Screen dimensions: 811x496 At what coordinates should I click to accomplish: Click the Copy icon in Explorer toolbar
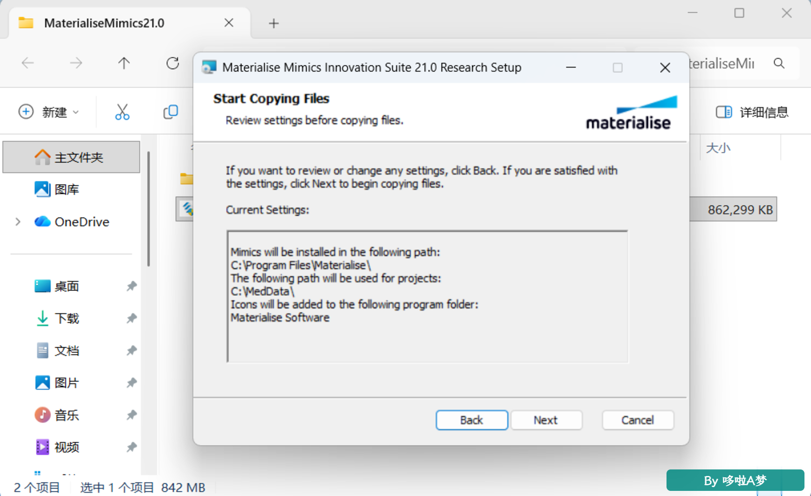click(171, 112)
